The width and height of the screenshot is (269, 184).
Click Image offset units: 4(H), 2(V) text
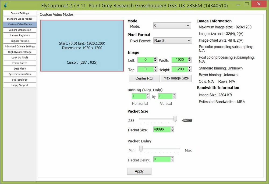click(x=221, y=41)
